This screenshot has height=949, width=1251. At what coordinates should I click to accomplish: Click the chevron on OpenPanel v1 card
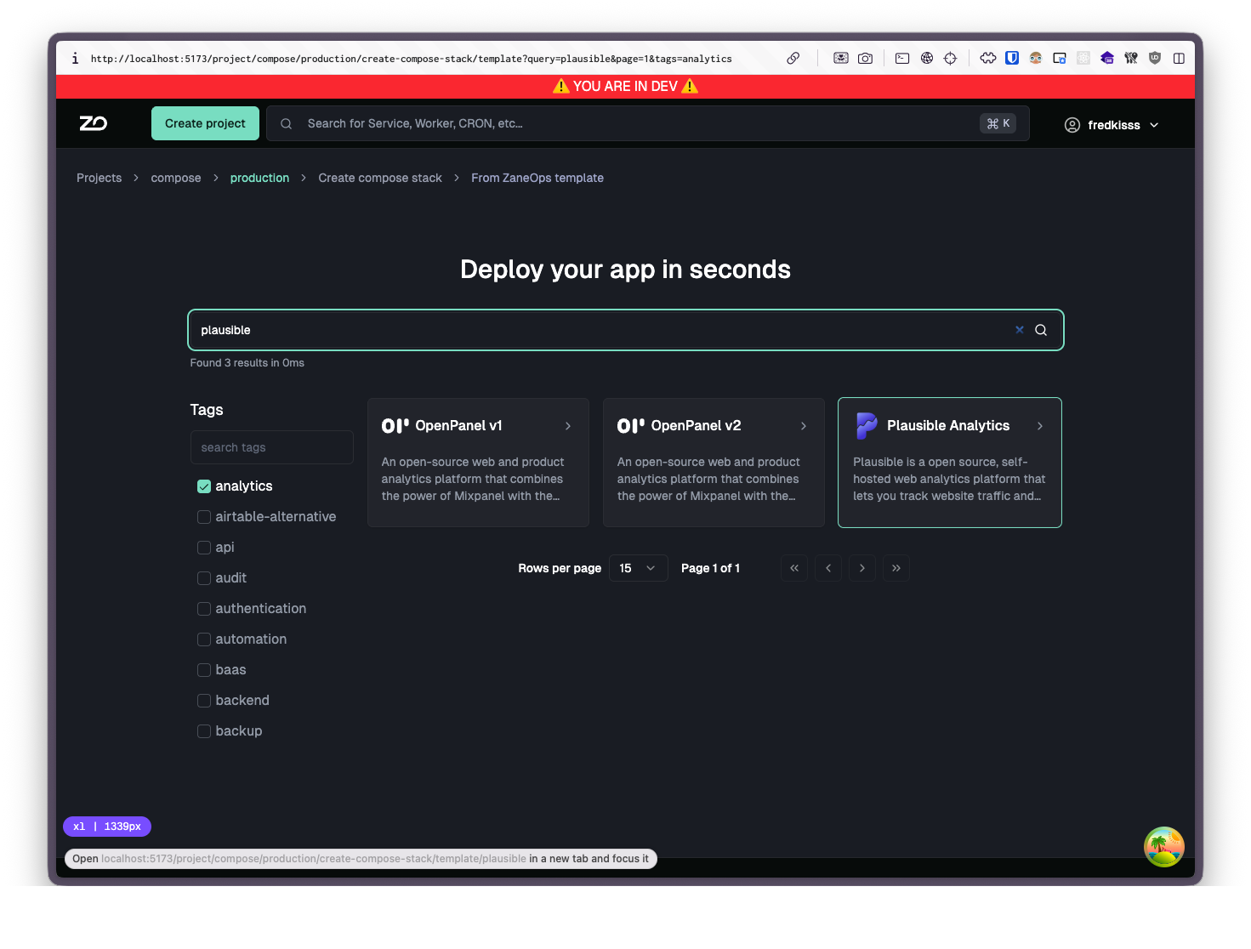pyautogui.click(x=568, y=426)
